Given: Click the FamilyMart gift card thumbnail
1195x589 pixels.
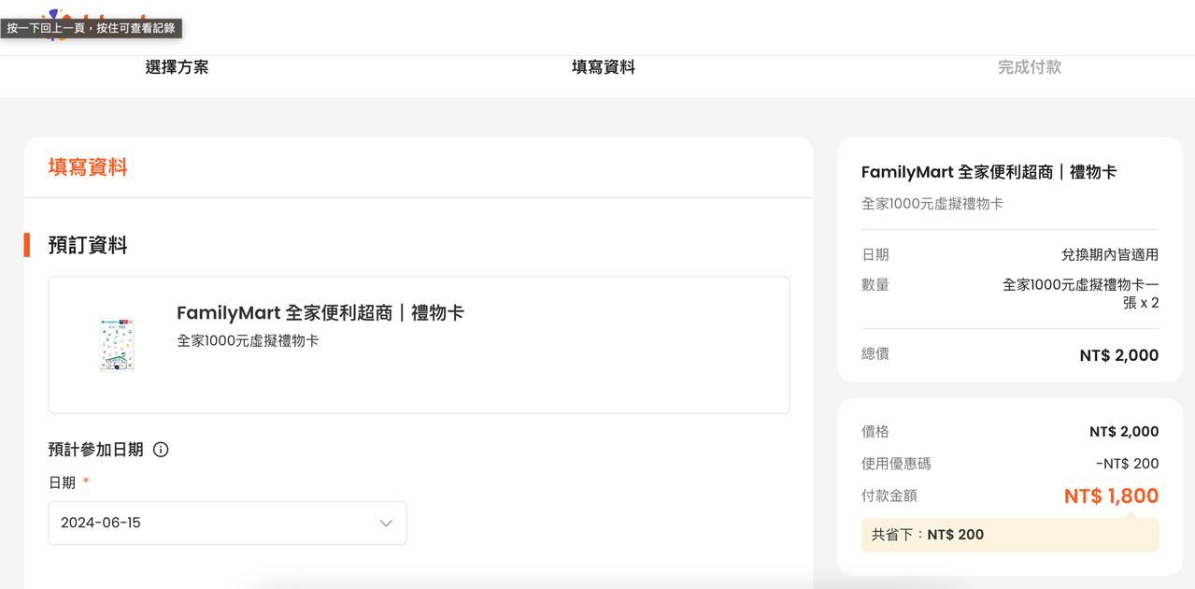Looking at the screenshot, I should (x=117, y=344).
